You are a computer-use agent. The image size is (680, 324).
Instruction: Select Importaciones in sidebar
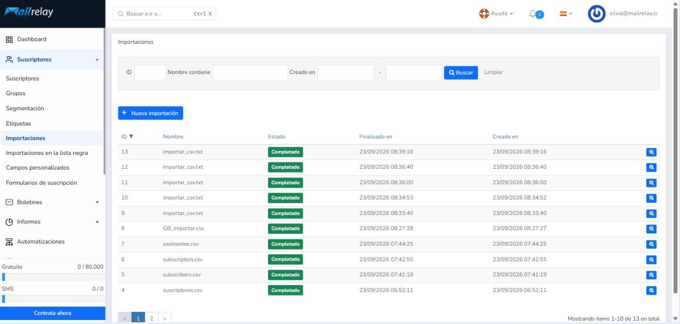(26, 138)
